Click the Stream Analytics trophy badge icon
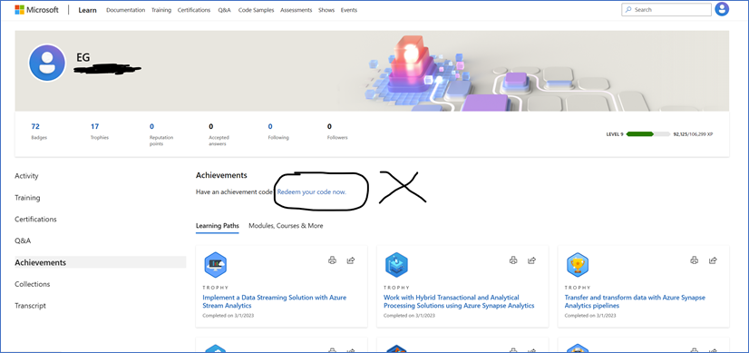Viewport: 749px width, 353px height. [215, 264]
